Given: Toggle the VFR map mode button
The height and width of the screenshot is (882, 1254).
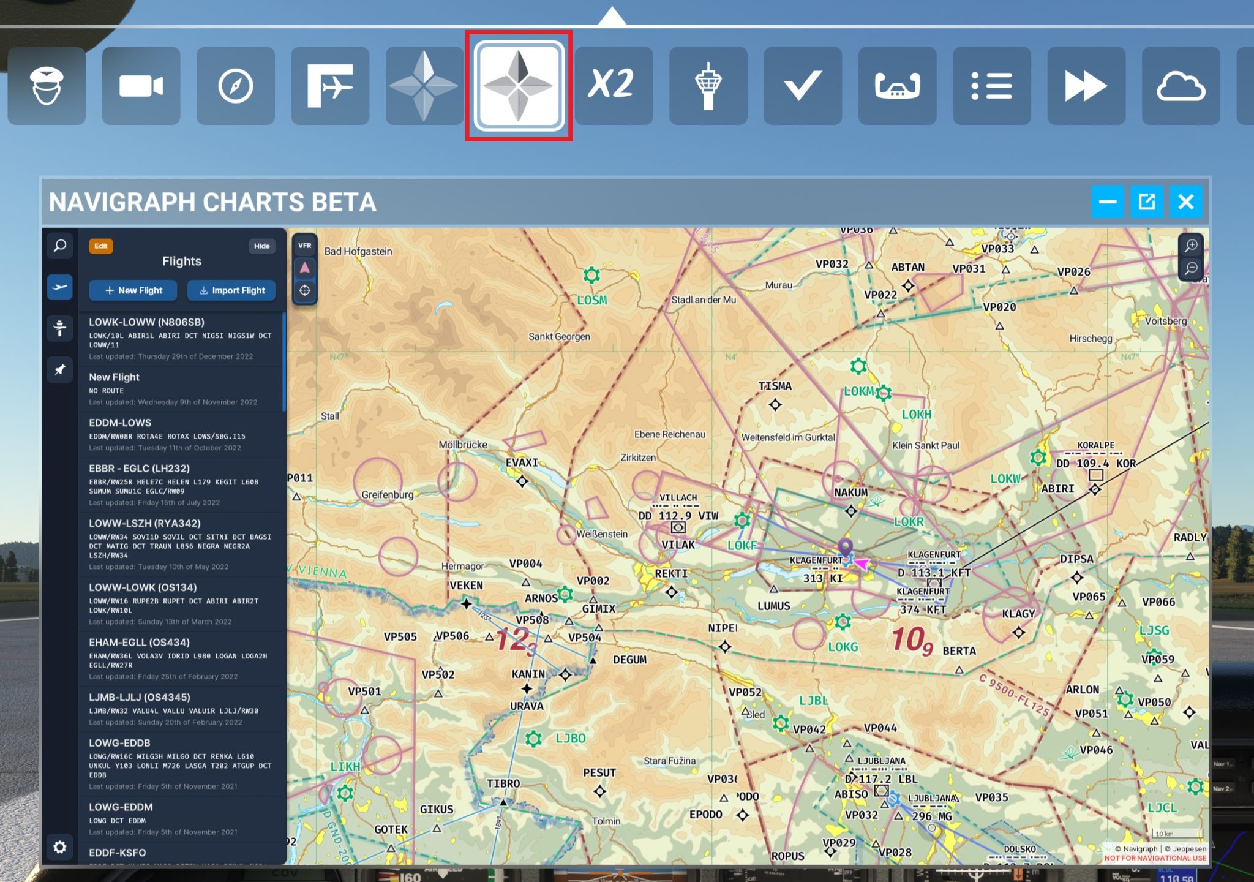Looking at the screenshot, I should tap(305, 246).
